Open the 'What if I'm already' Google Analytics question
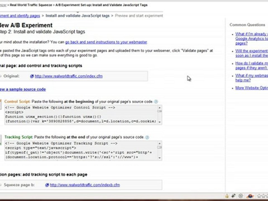 pos(252,39)
